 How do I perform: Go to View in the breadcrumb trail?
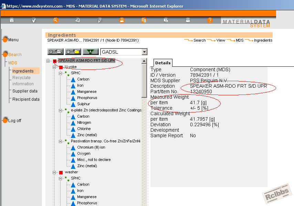221,40
